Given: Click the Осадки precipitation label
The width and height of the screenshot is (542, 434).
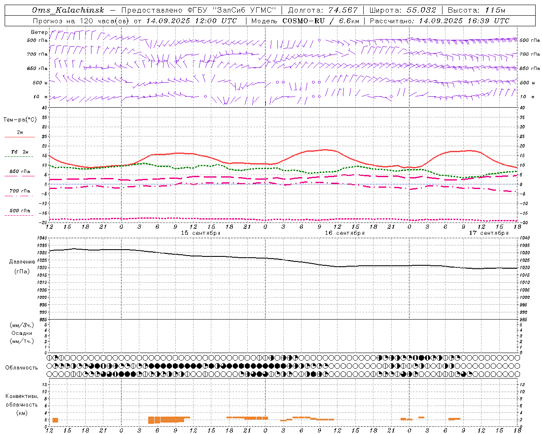Looking at the screenshot, I should pyautogui.click(x=22, y=333).
